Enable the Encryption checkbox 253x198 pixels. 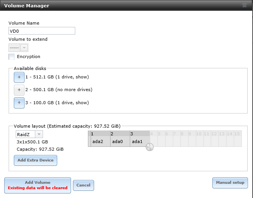point(12,57)
